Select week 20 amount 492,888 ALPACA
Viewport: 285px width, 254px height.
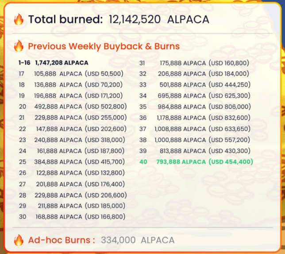[58, 107]
